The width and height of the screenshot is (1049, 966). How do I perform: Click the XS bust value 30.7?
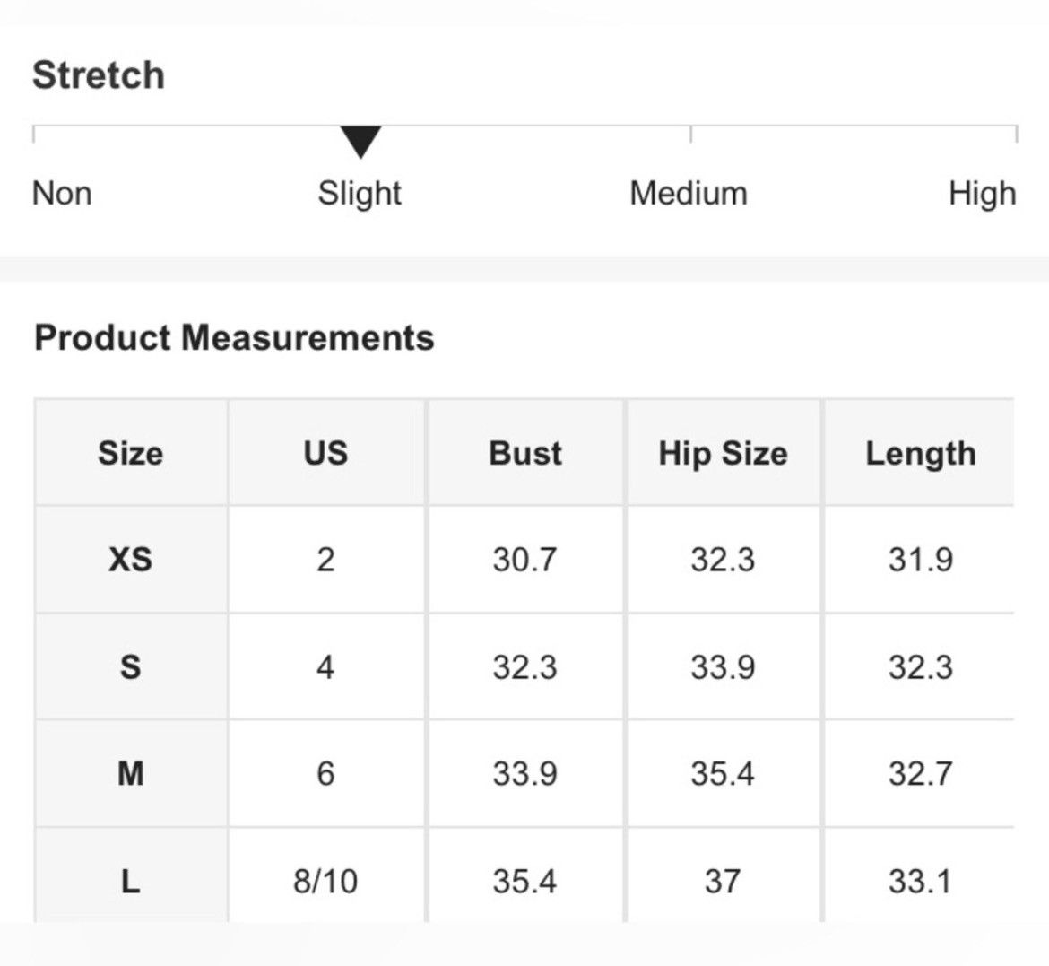point(525,560)
